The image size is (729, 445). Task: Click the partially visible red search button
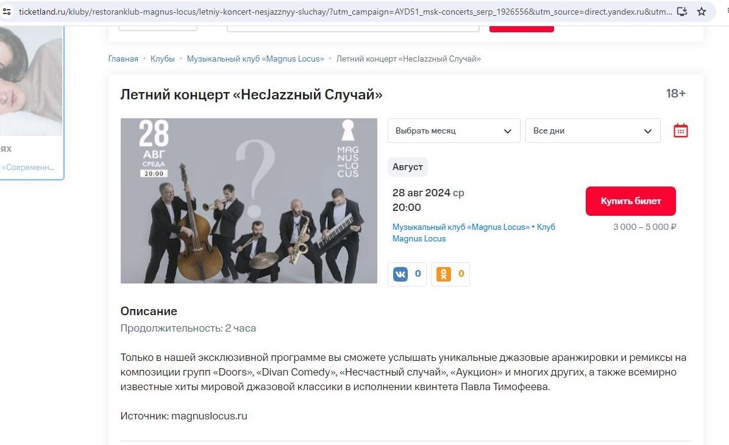coord(522,29)
